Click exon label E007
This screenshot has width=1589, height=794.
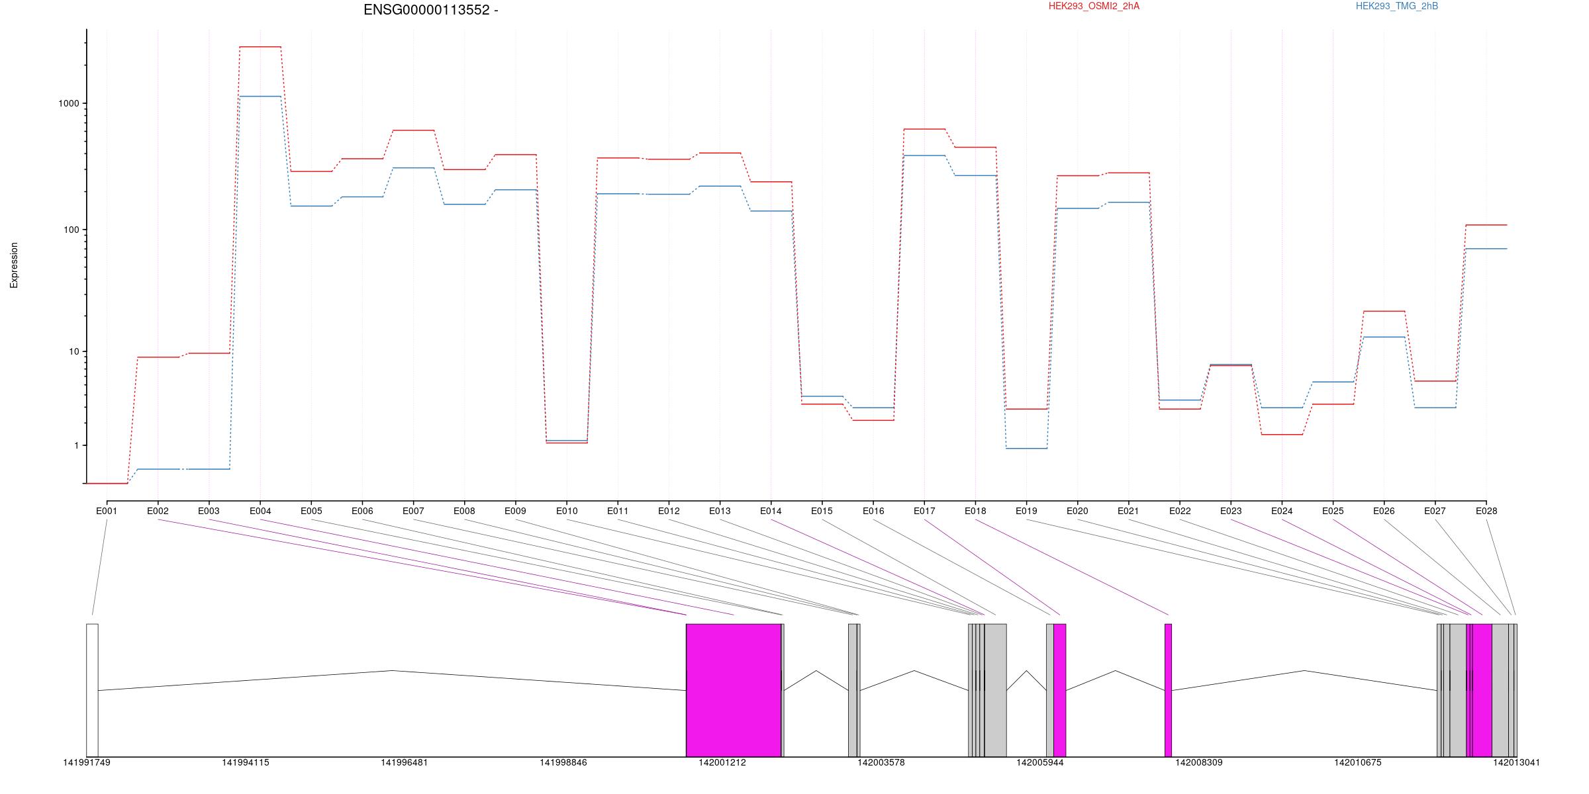(x=413, y=511)
